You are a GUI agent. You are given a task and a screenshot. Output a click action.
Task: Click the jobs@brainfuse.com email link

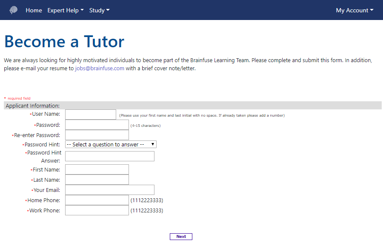(100, 68)
